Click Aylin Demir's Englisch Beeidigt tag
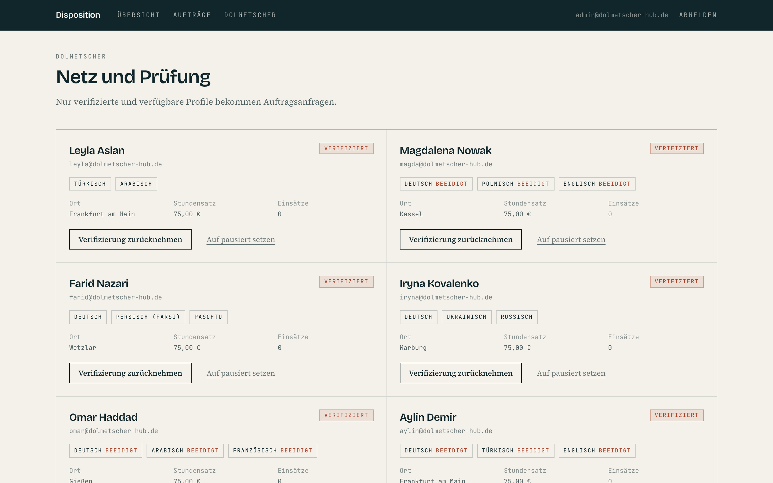The image size is (773, 483). coord(597,451)
